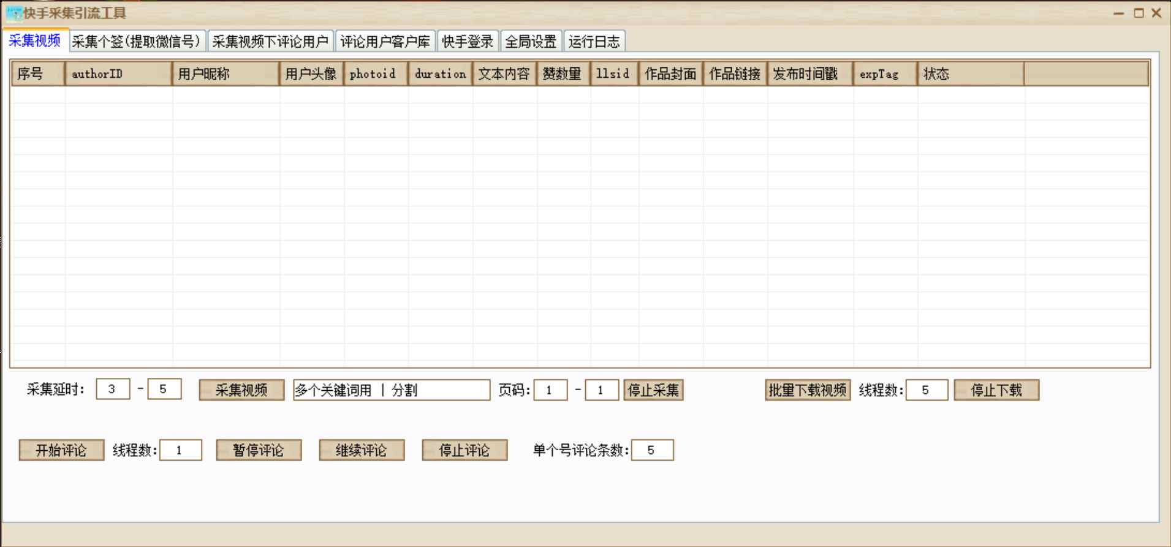Open 采集视频下评论用户 tab
Viewport: 1171px width, 547px height.
click(270, 42)
